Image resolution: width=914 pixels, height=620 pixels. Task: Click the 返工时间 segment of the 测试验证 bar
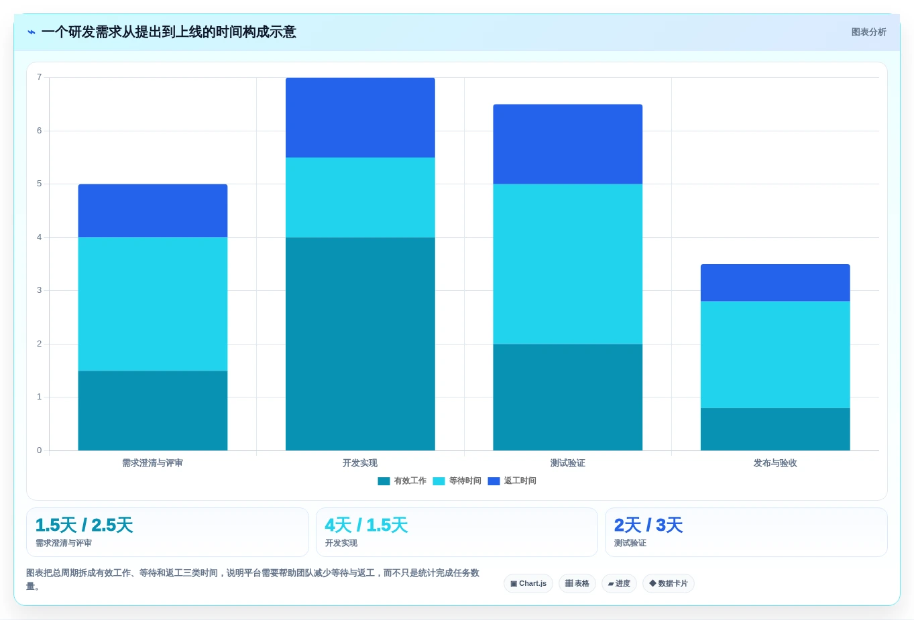coord(568,144)
